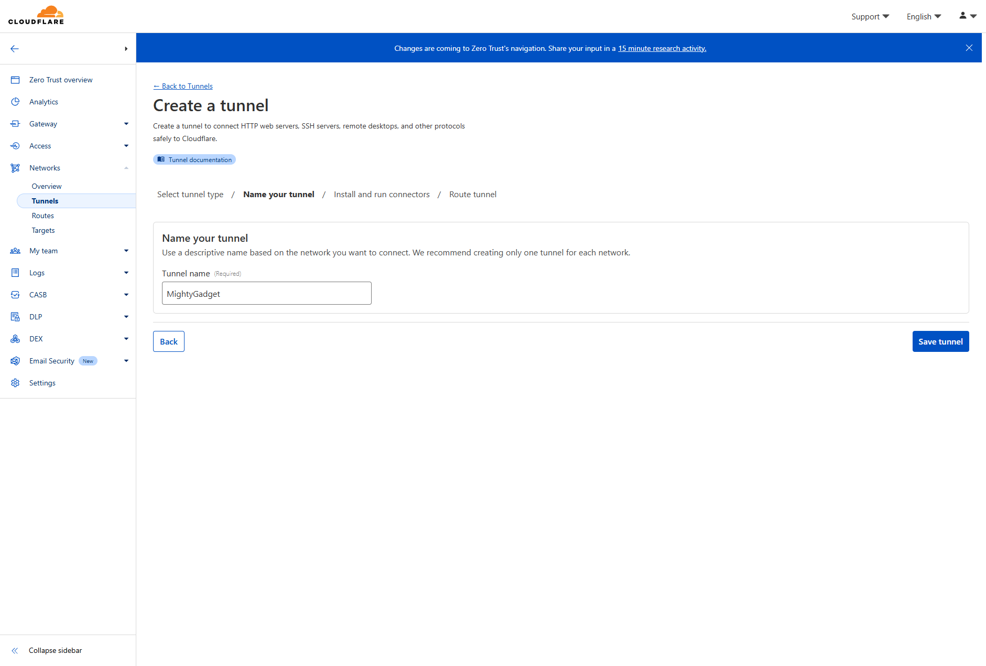Open the Email Security section icon

coord(15,361)
